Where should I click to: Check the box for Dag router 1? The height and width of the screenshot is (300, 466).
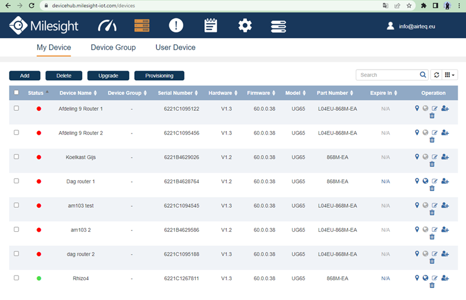pos(16,181)
